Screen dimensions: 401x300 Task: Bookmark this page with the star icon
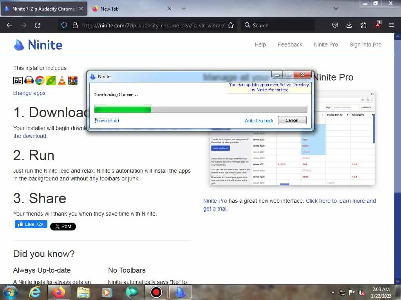tap(231, 25)
